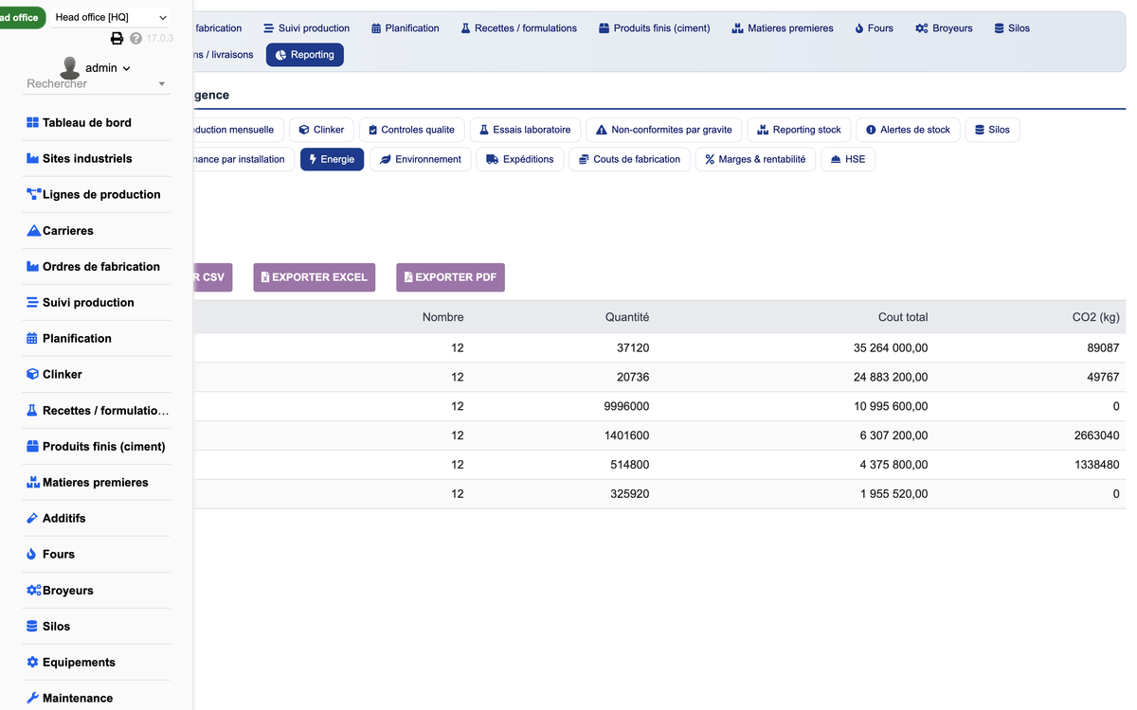Select Suivi production in the top menu

[x=306, y=28]
